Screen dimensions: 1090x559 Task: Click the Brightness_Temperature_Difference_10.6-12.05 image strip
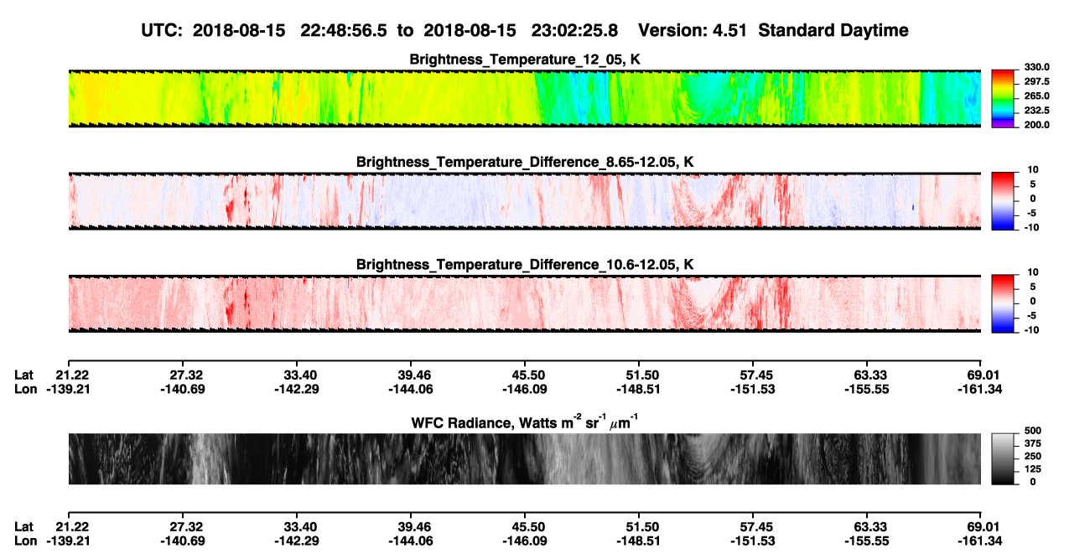[524, 303]
